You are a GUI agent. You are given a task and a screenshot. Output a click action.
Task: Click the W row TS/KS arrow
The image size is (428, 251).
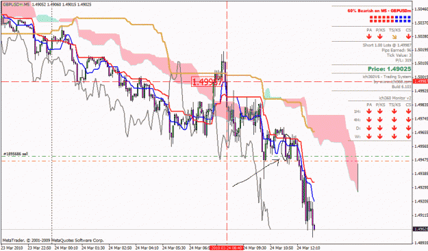pyautogui.click(x=394, y=137)
